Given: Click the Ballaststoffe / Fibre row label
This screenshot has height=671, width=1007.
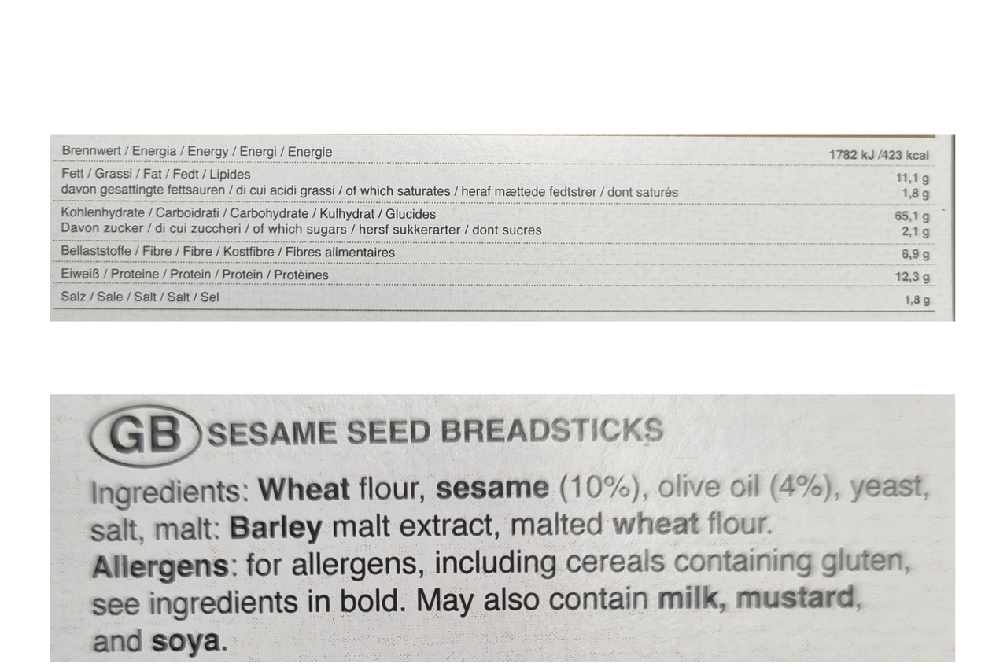Looking at the screenshot, I should [x=227, y=253].
